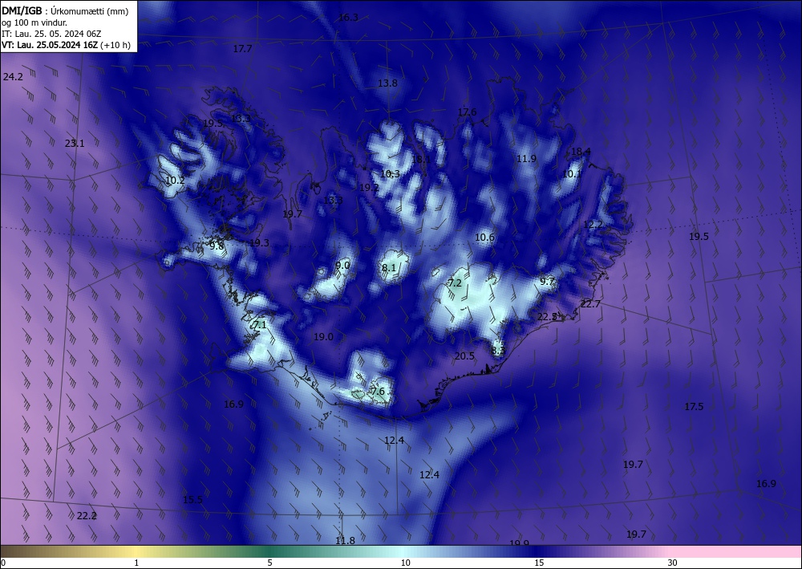This screenshot has height=569, width=802.
Task: Select the "IT: Lau. 25. 05. 2024 06Z" line
Action: pyautogui.click(x=51, y=34)
